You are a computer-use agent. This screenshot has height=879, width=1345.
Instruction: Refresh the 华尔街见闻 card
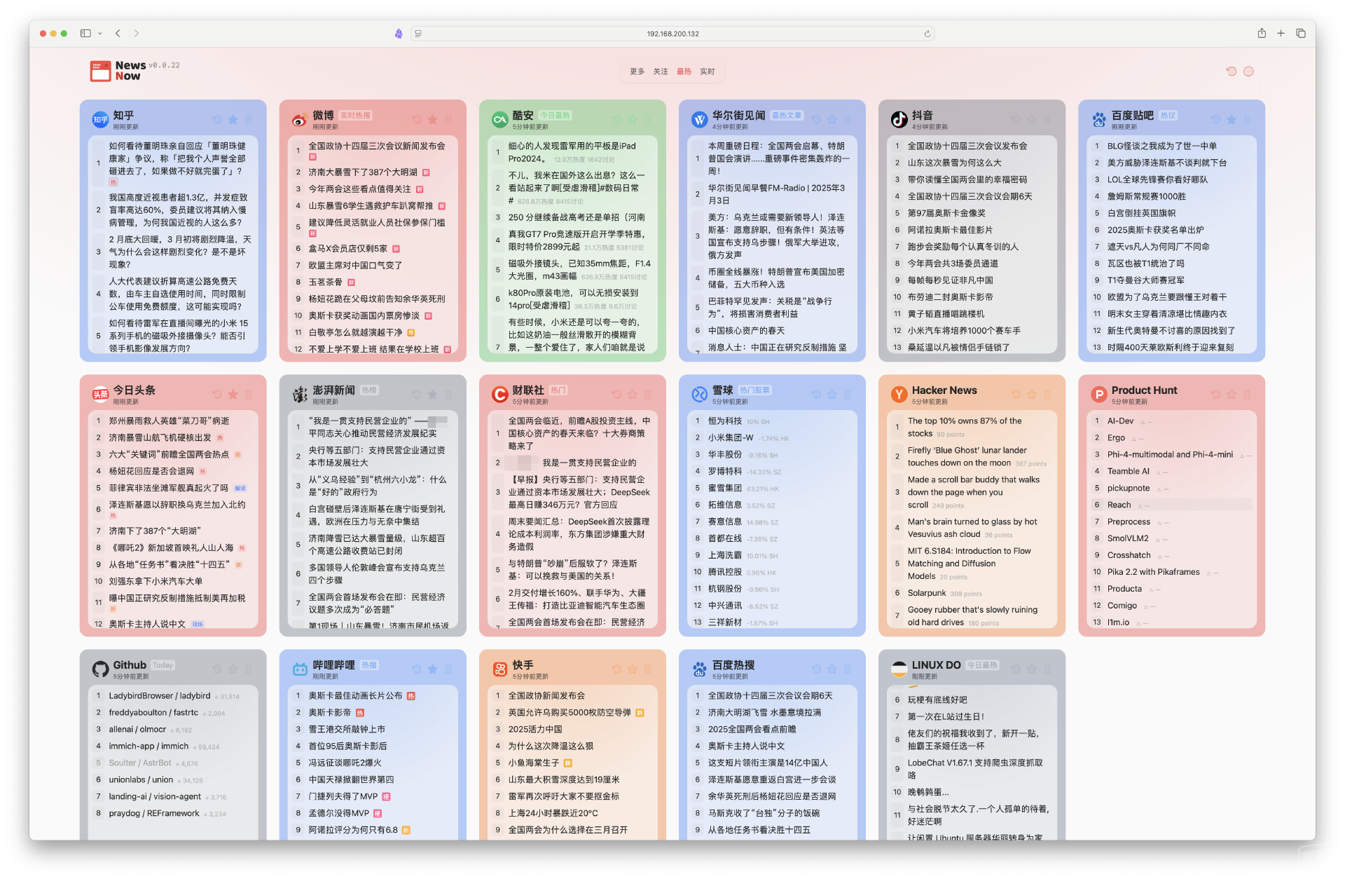tap(816, 120)
